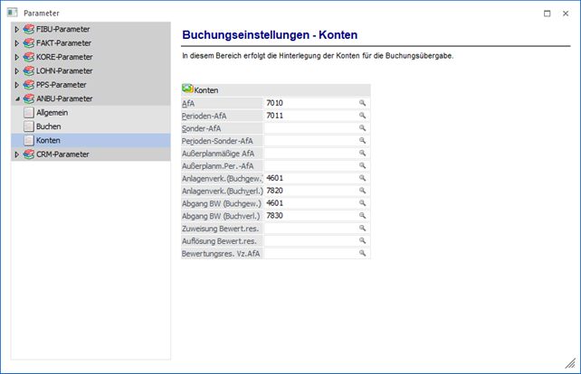Click magnifier for Zuweisung Bewert.res.
The height and width of the screenshot is (374, 581).
[363, 229]
